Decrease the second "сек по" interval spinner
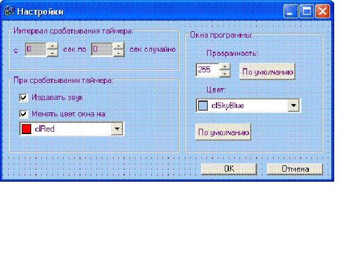The width and height of the screenshot is (353, 264). point(119,53)
